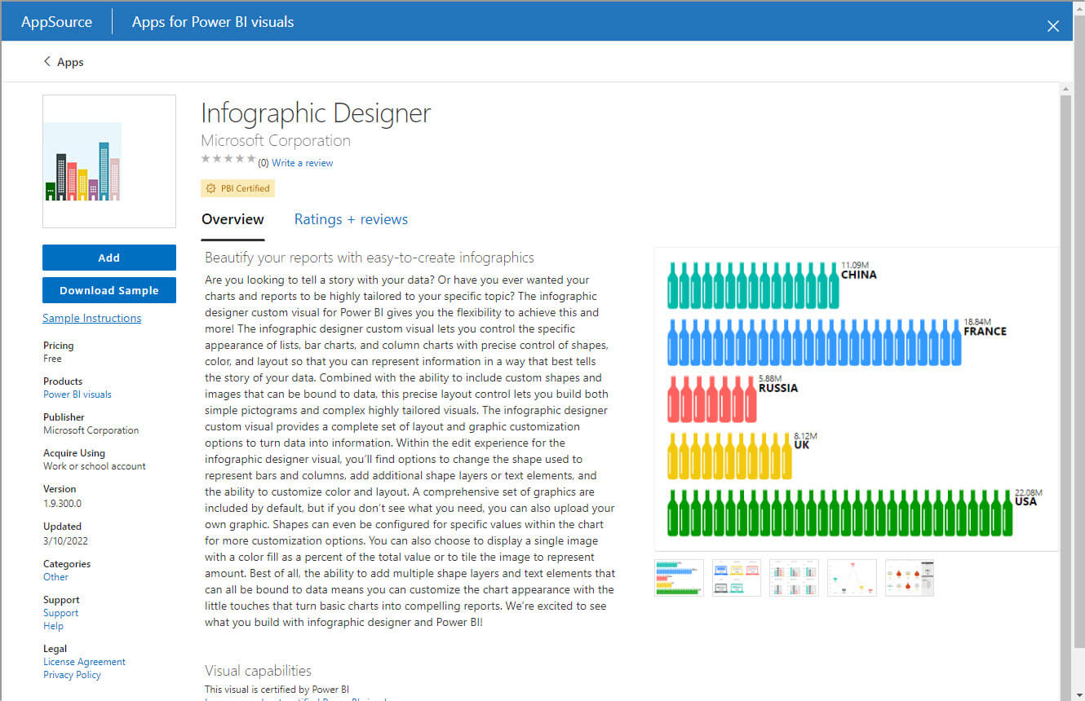Open the Power BI visuals product link

click(x=77, y=395)
